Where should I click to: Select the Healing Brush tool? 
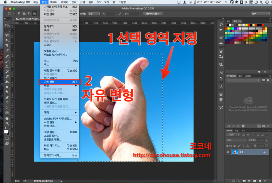[7, 56]
